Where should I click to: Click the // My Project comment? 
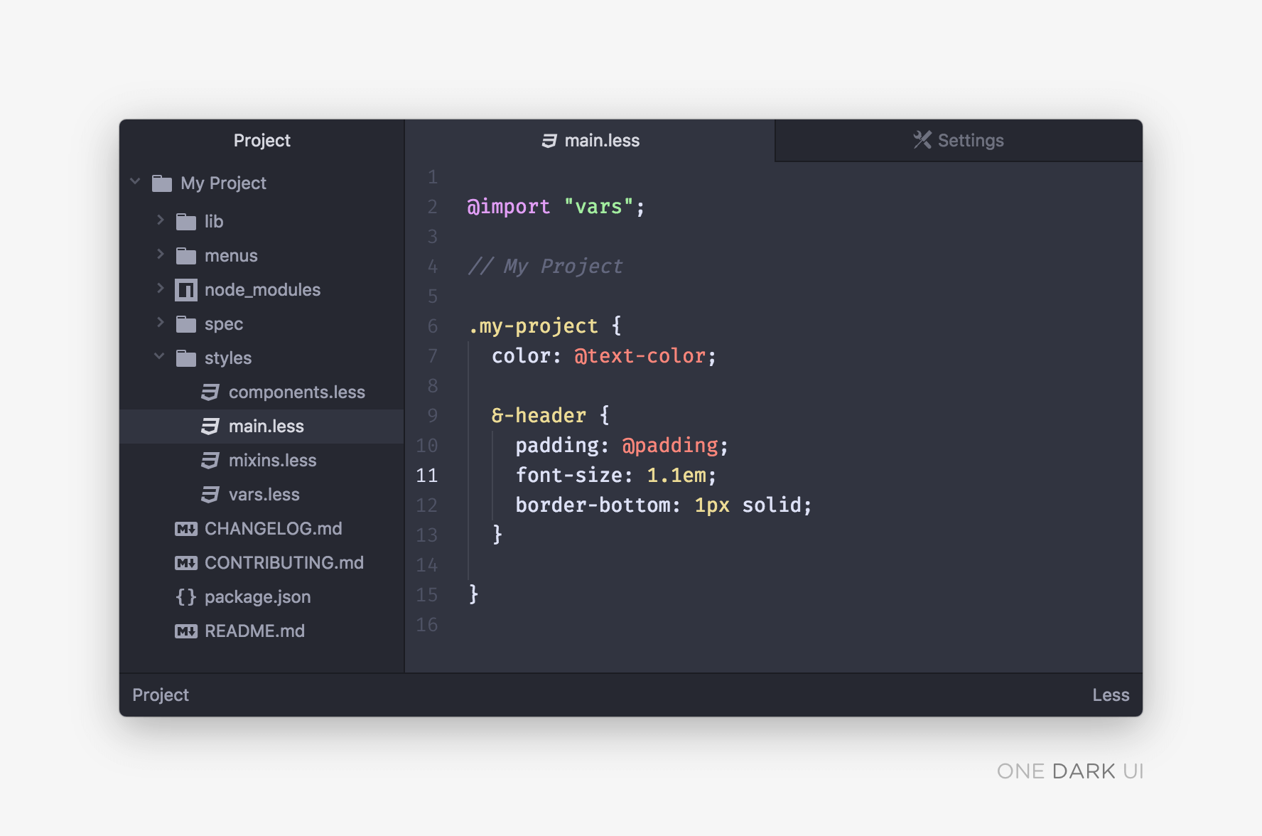[x=545, y=267]
